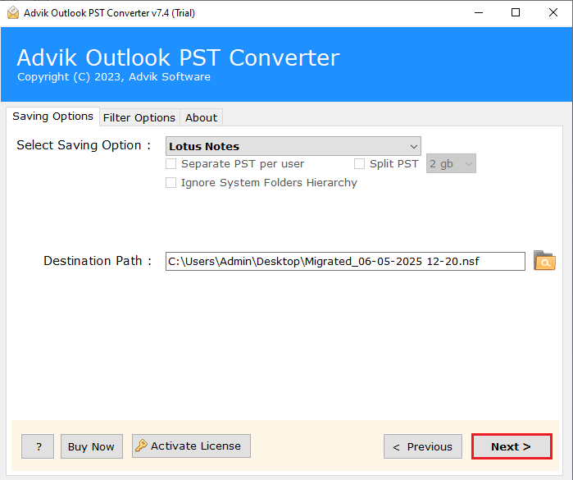Minimize the Advik converter window
This screenshot has height=480, width=573.
tap(479, 13)
